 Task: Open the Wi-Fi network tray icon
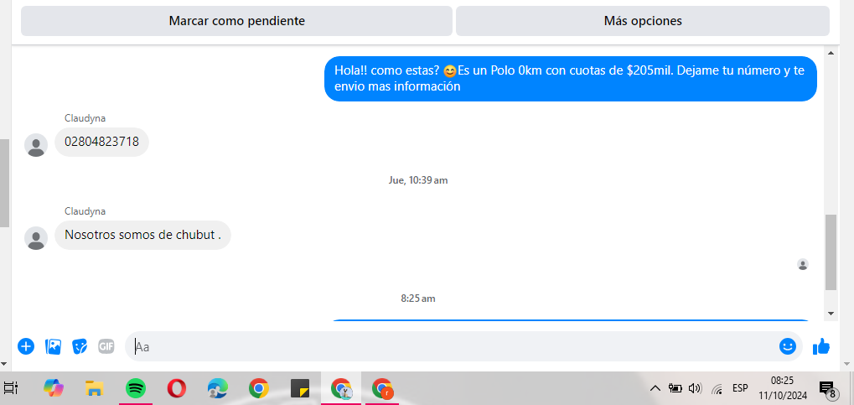coord(717,388)
